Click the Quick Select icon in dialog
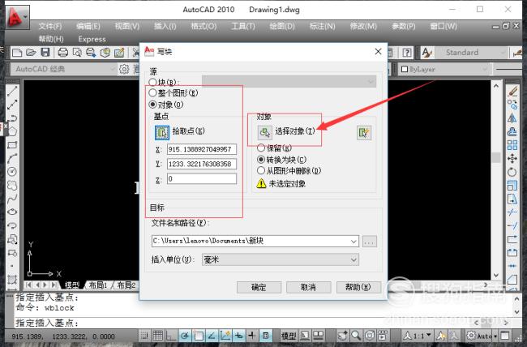The width and height of the screenshot is (527, 347). pos(364,133)
